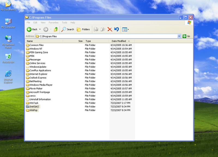218x157 pixels.
Task: Sort by the Size column header
Action: coord(73,41)
